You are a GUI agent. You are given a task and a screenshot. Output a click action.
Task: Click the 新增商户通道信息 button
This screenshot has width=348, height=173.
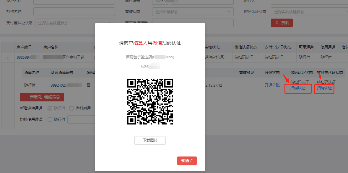pos(42,97)
